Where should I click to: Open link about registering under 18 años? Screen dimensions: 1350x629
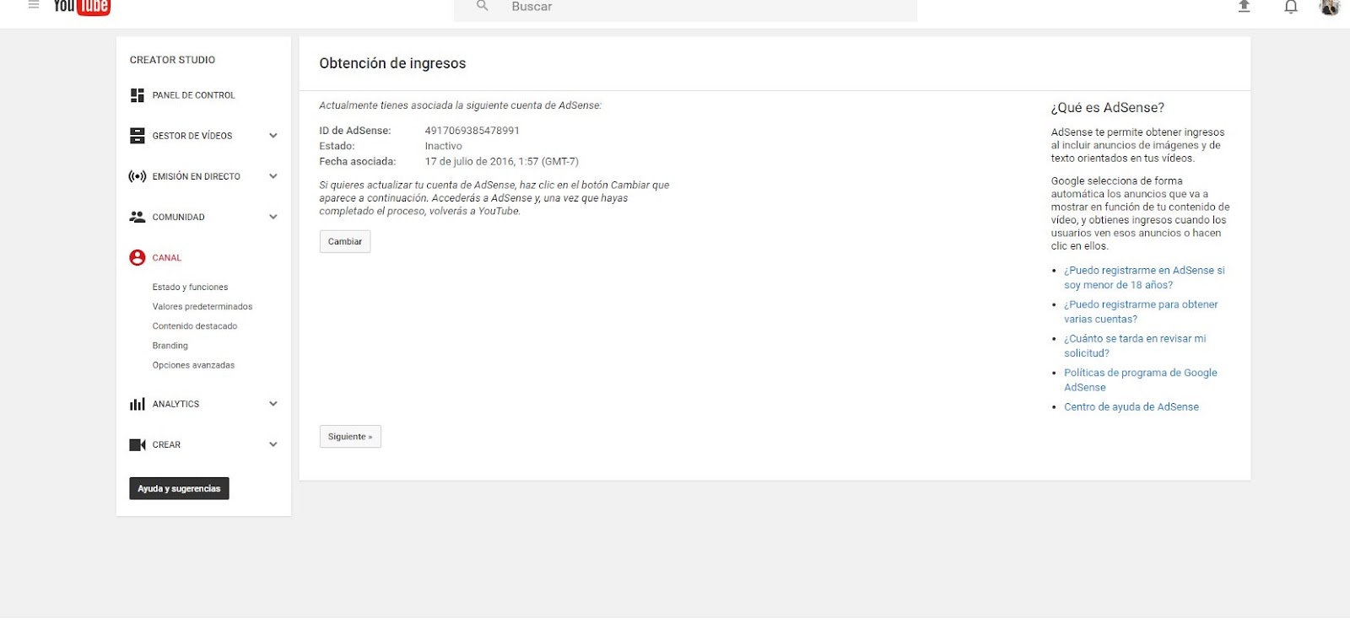pos(1144,277)
